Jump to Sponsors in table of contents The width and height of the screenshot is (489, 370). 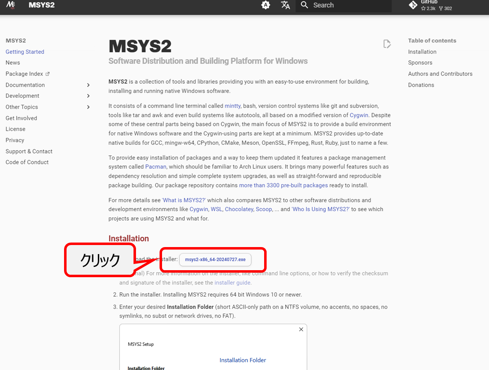420,63
